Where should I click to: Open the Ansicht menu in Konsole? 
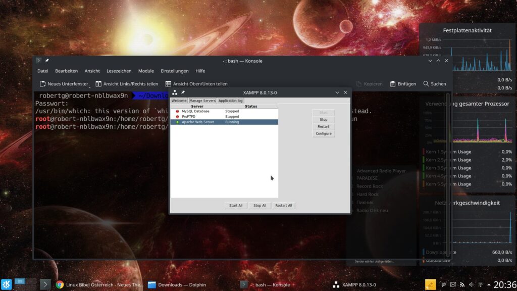pyautogui.click(x=92, y=71)
